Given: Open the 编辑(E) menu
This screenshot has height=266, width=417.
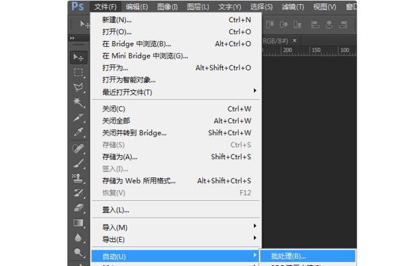Looking at the screenshot, I should point(137,7).
